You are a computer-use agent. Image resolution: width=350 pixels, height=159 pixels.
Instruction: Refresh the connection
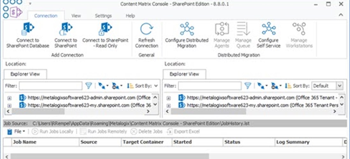(146, 30)
